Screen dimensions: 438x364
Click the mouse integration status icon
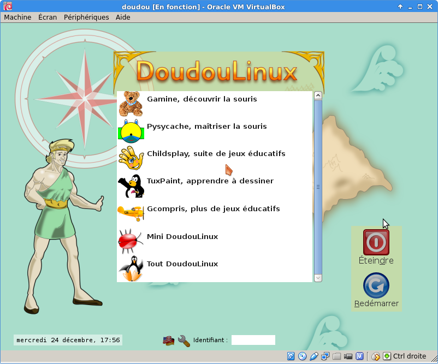pyautogui.click(x=376, y=356)
